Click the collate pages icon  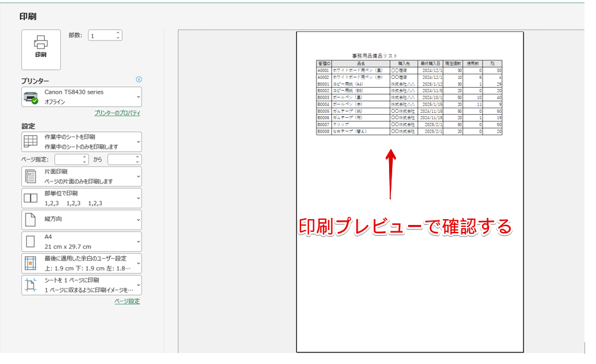30,198
